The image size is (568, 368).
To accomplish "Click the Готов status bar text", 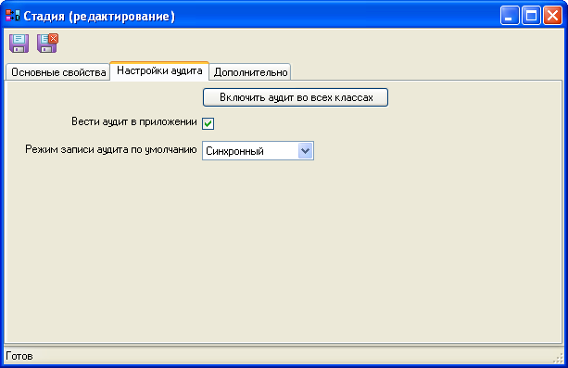I will click(x=19, y=356).
